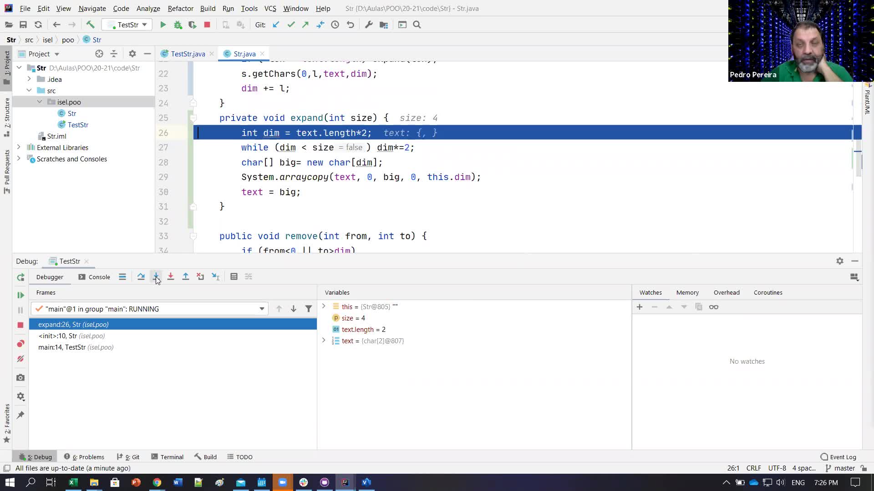Pin the debug tab pin icon
874x491 pixels.
[20, 415]
